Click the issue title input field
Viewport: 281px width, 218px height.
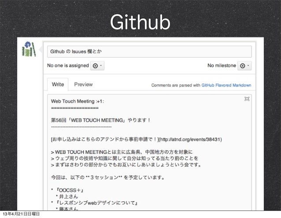(x=149, y=52)
